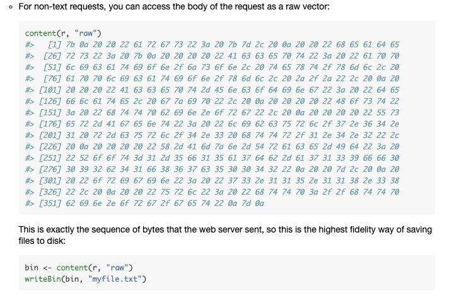Click the [176] index in hex output
The height and width of the screenshot is (298, 454).
tap(50, 124)
